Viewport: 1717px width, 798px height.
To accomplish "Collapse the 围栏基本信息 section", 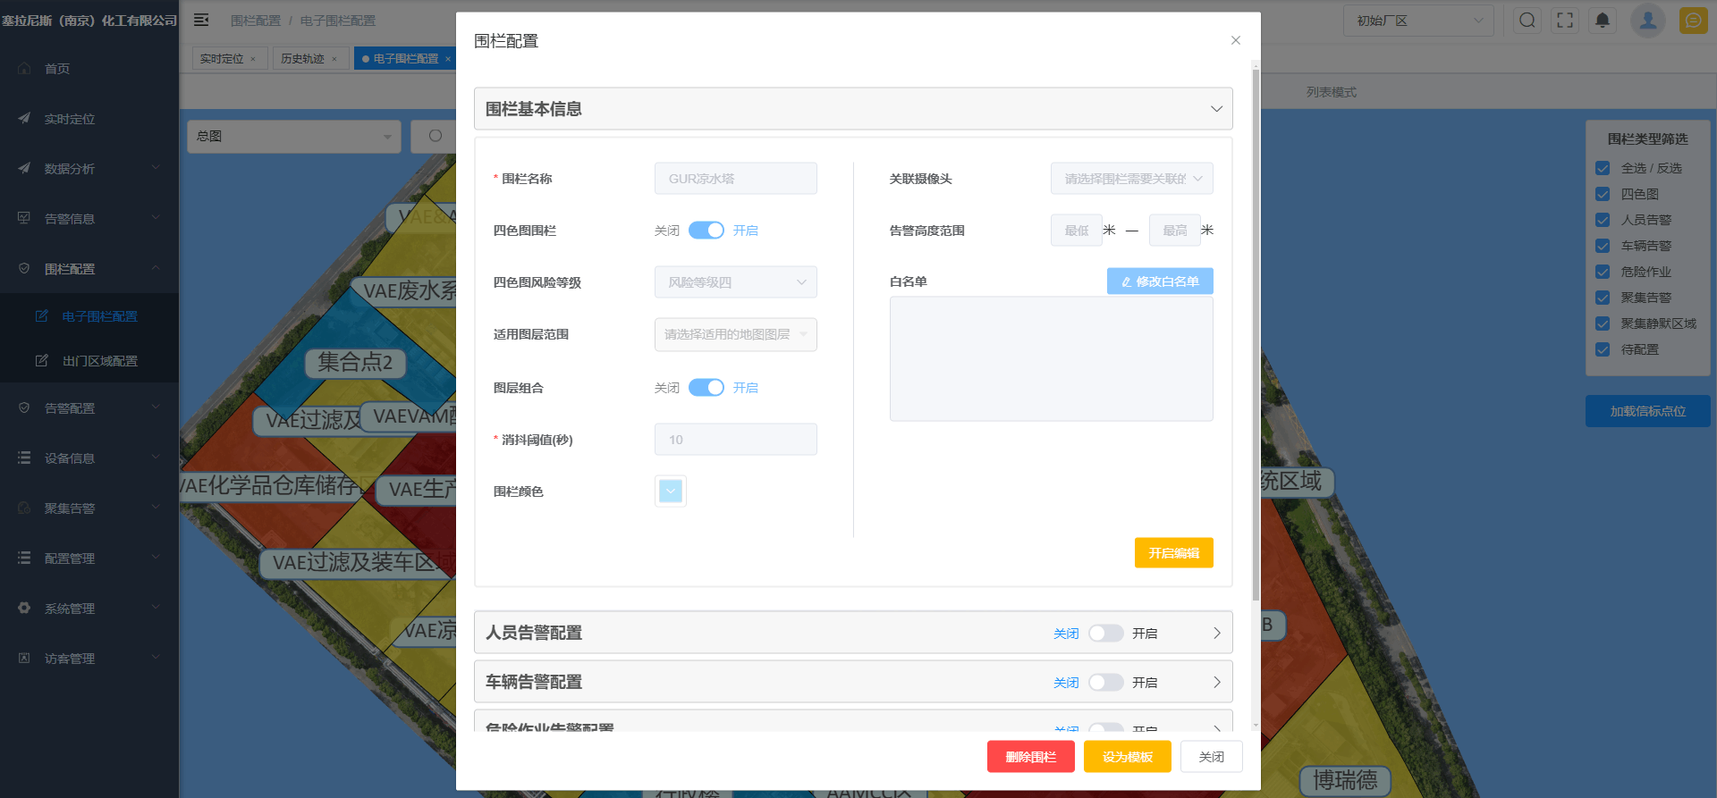I will 1216,109.
